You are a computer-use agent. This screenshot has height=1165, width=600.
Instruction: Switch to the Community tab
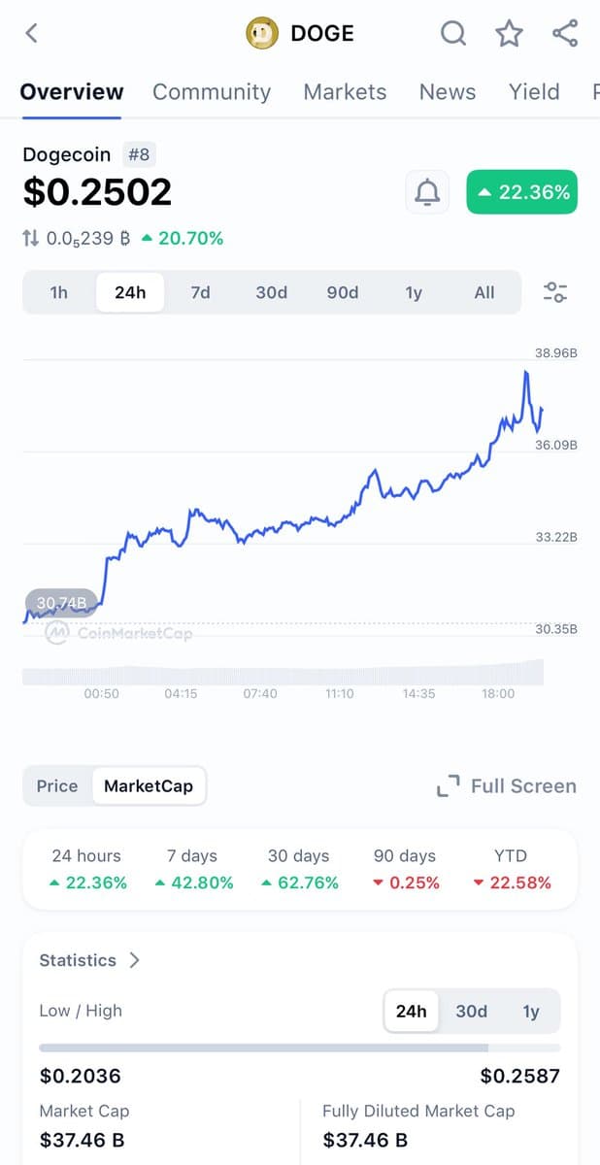[212, 92]
